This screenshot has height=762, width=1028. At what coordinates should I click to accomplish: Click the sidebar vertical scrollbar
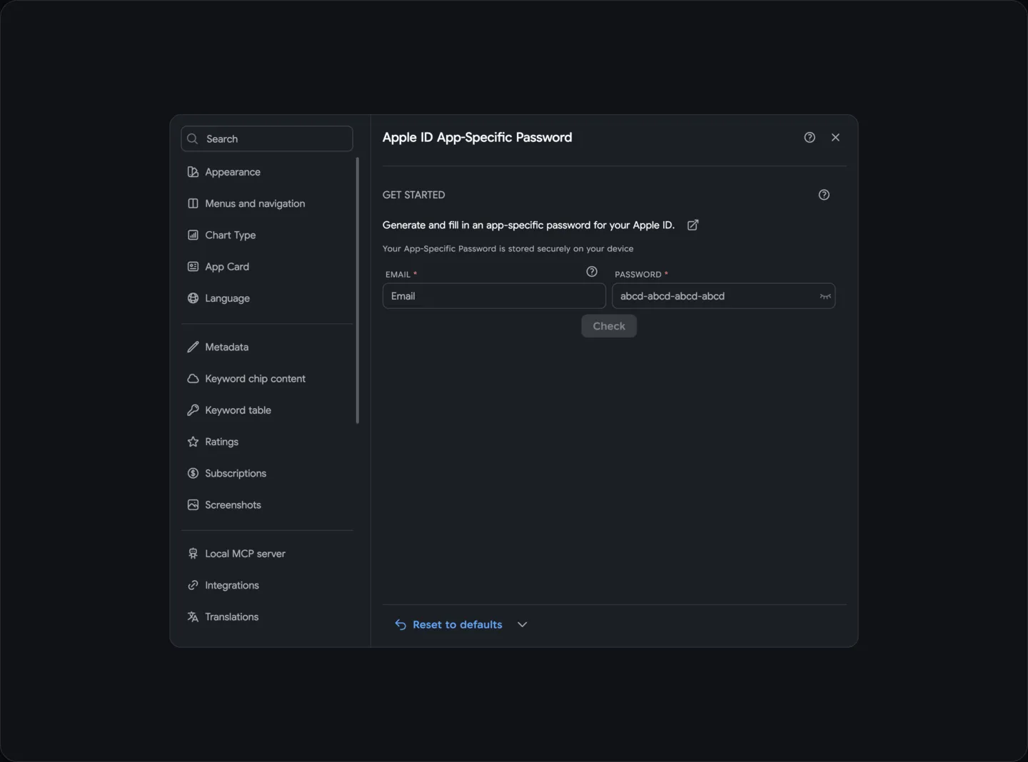click(x=358, y=290)
